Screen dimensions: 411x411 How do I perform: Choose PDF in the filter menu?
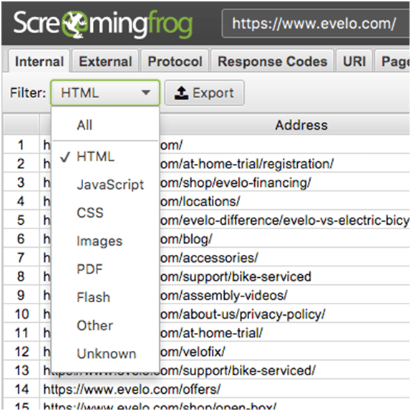(x=90, y=269)
